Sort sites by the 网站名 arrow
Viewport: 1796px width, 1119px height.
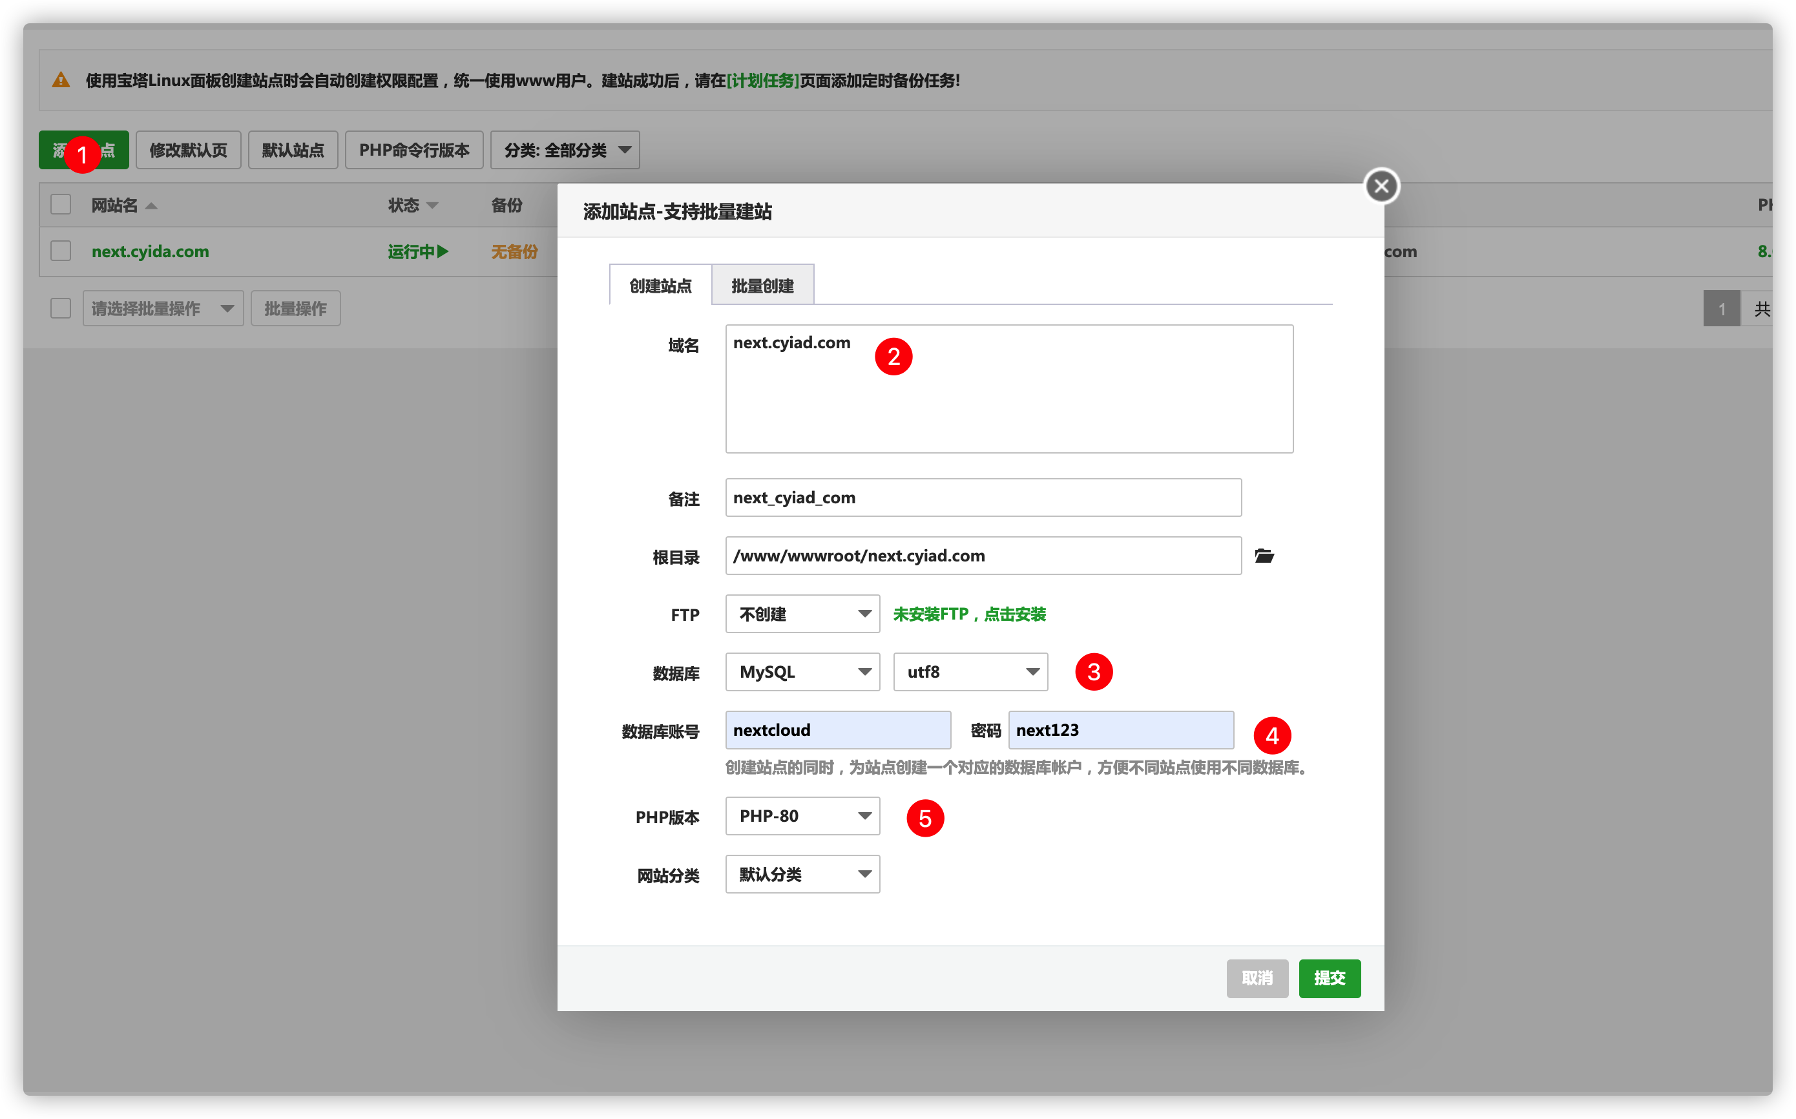click(151, 205)
